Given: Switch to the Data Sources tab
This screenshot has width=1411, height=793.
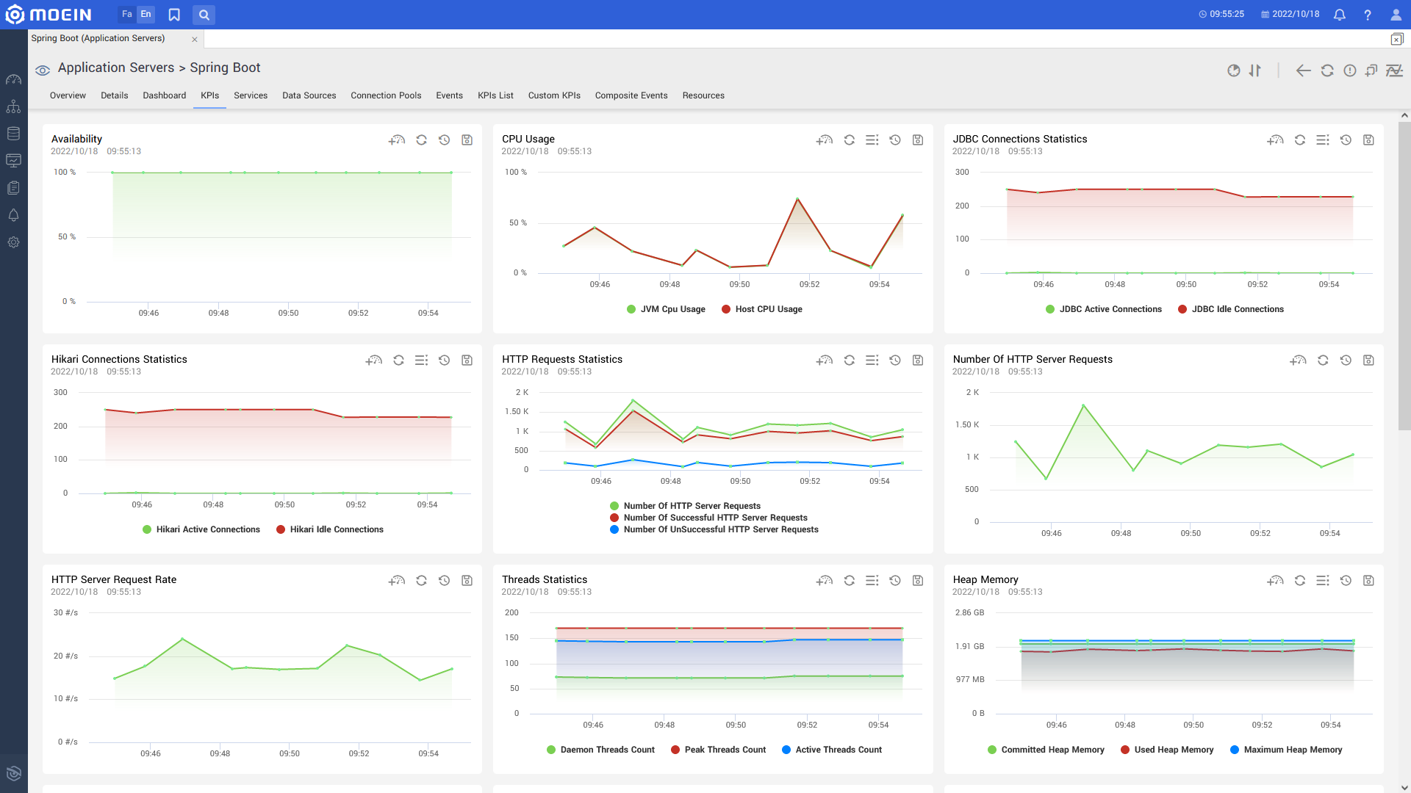Looking at the screenshot, I should [309, 95].
